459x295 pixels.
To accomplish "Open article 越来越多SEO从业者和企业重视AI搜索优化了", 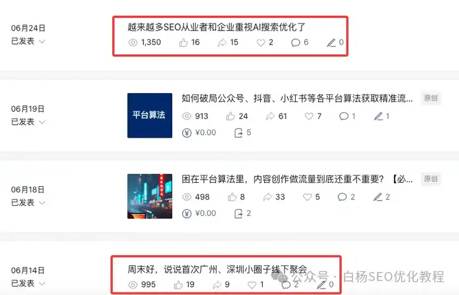I will click(x=216, y=27).
